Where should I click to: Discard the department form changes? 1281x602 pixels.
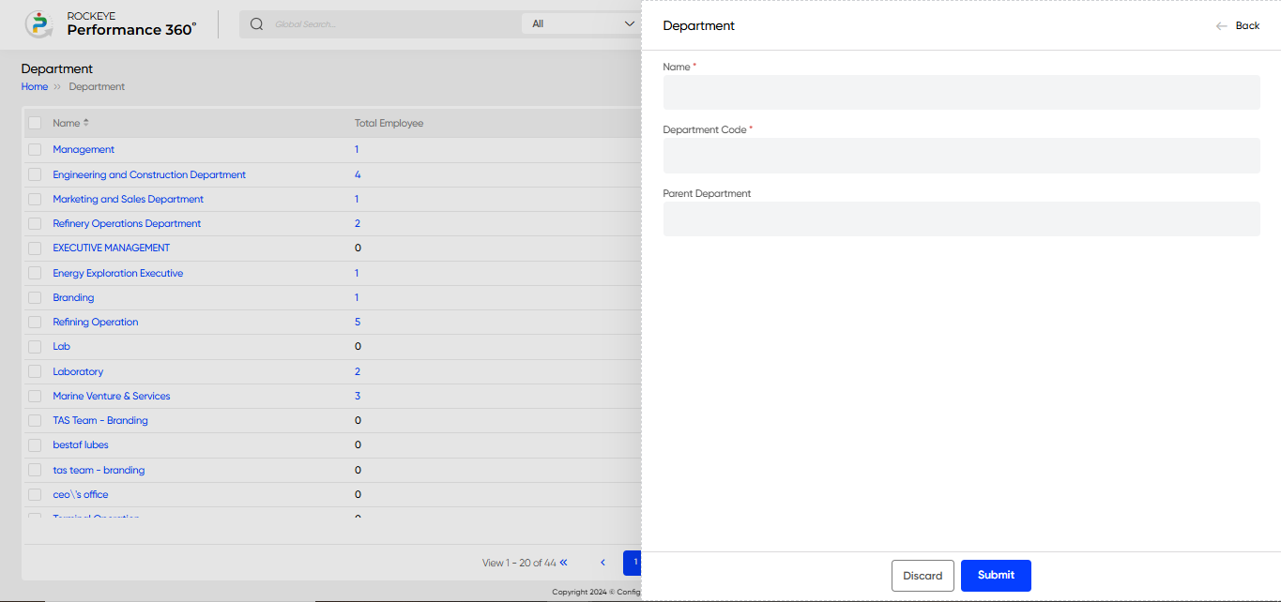coord(923,576)
